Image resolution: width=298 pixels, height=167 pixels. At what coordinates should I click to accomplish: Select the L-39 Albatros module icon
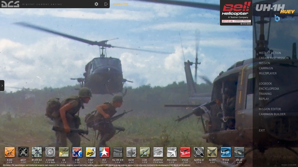pos(145,152)
